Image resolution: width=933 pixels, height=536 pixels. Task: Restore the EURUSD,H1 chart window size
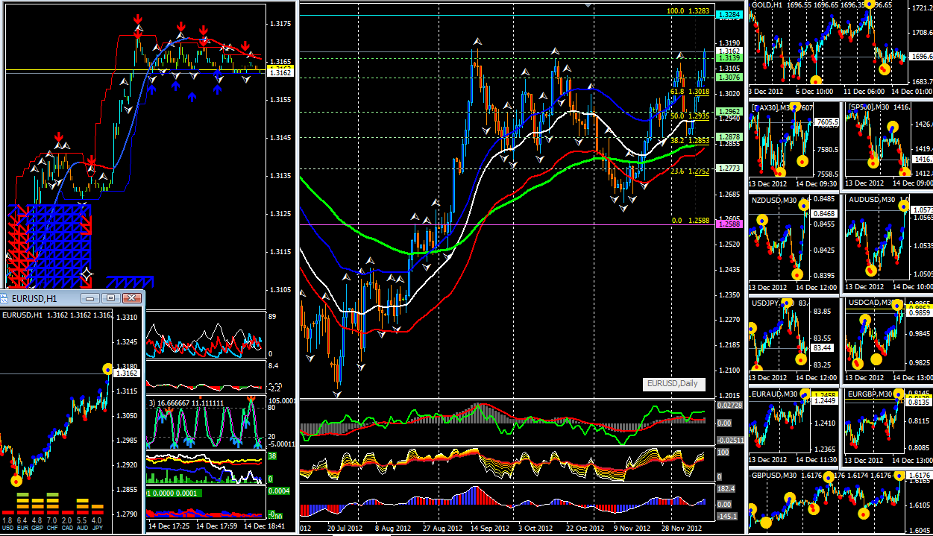(110, 298)
